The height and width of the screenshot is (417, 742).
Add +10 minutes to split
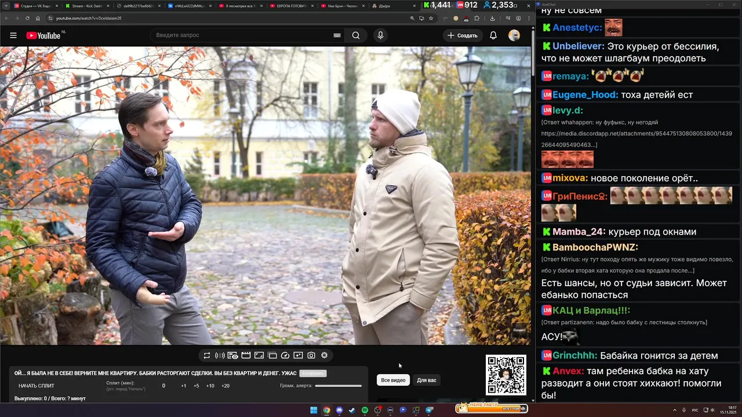[x=210, y=386]
